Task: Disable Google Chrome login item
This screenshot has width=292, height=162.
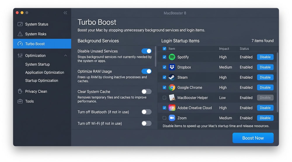Action: tap(265, 87)
